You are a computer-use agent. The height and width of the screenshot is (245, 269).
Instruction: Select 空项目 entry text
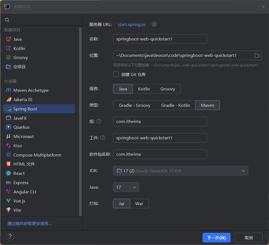click(19, 67)
